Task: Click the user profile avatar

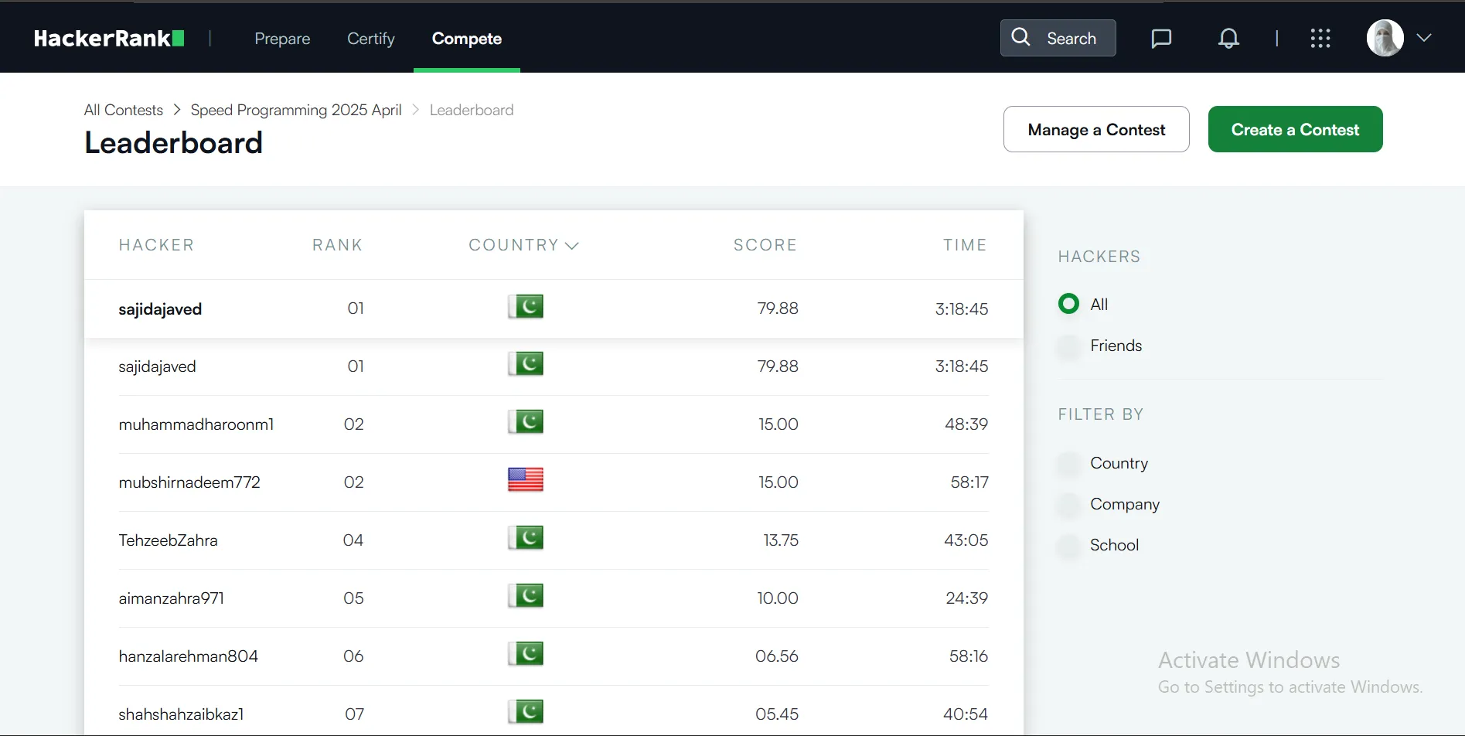Action: [1385, 38]
